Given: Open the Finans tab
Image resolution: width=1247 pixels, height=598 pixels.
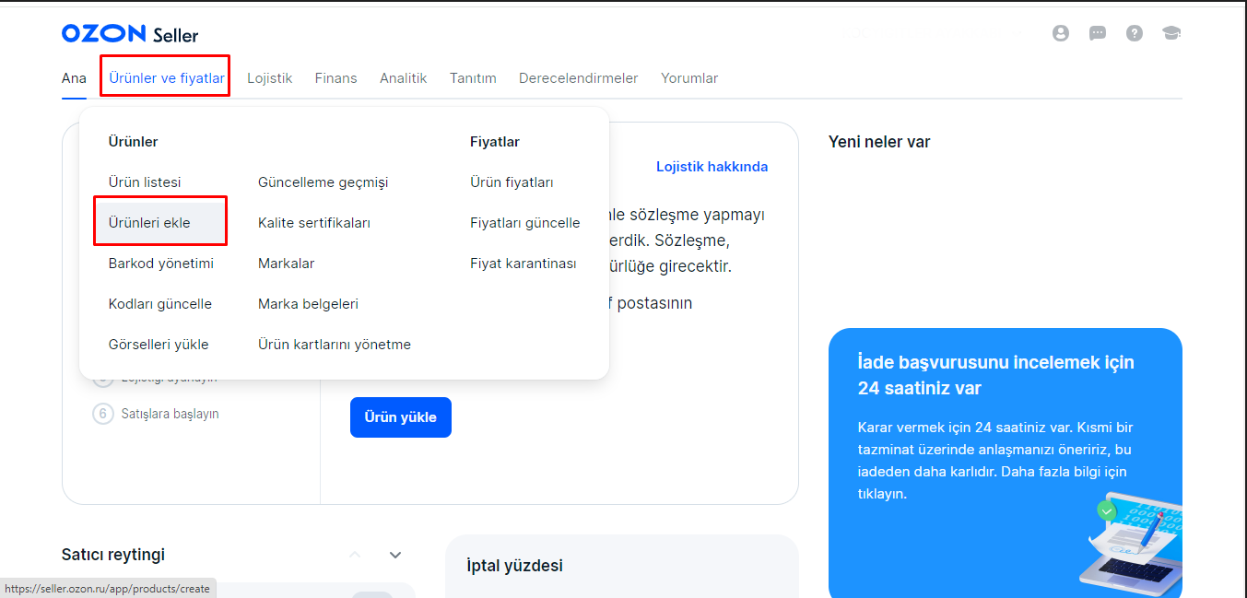Looking at the screenshot, I should (x=335, y=78).
